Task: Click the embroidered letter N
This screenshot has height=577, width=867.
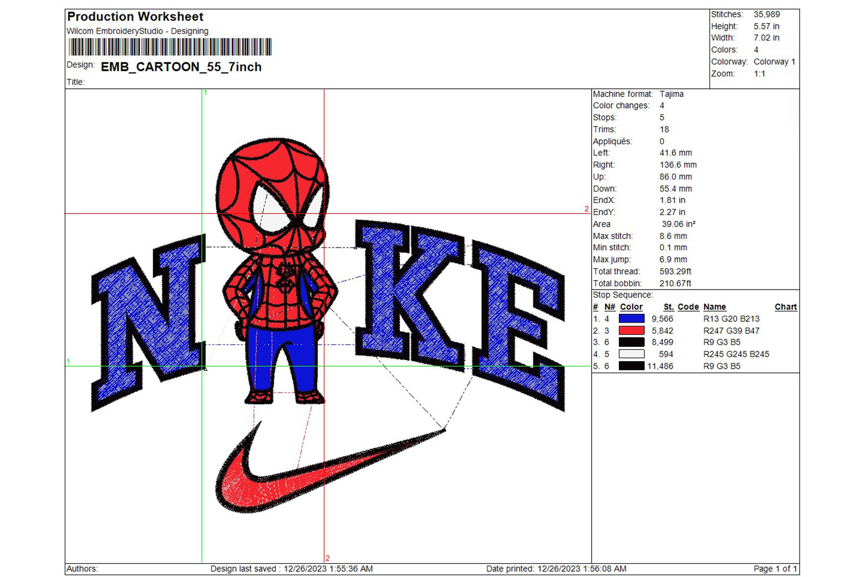Action: [149, 323]
